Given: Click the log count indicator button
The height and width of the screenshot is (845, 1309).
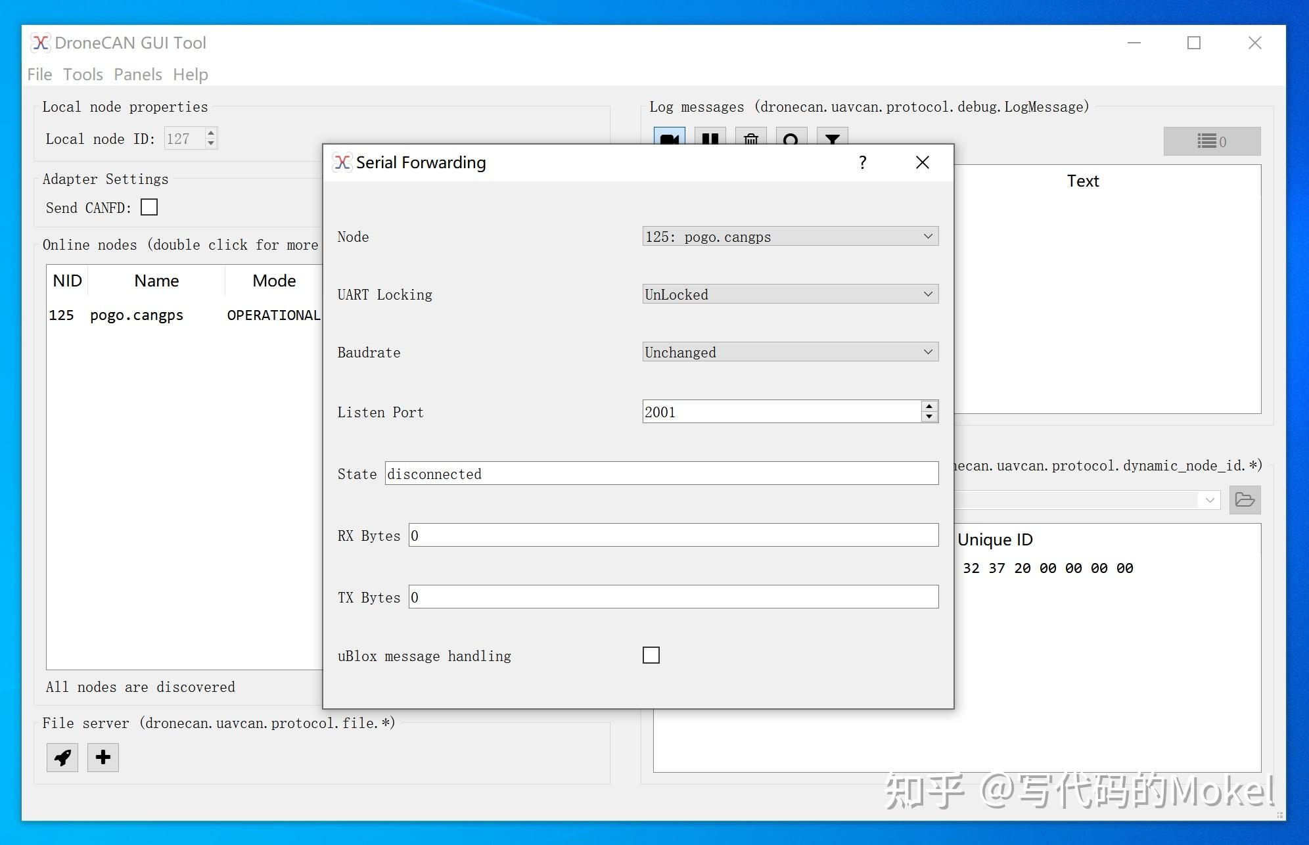Looking at the screenshot, I should coord(1212,141).
